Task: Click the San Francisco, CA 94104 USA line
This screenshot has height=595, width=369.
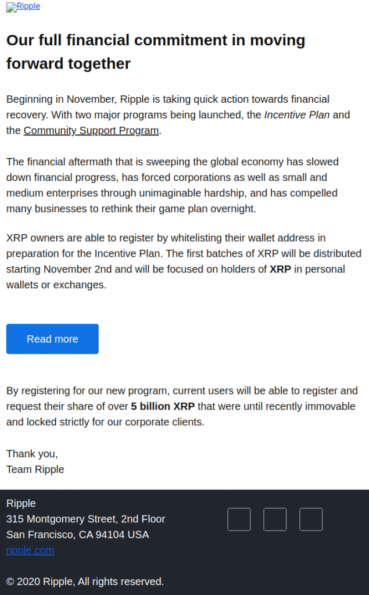Action: click(77, 535)
